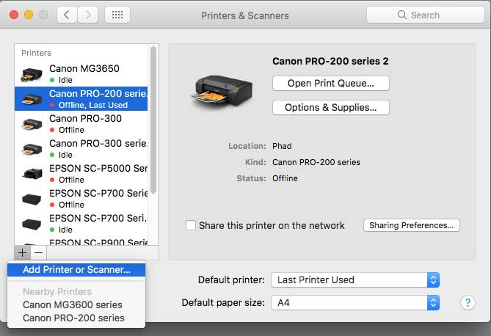The width and height of the screenshot is (491, 336).
Task: Go back with the left chevron button
Action: pyautogui.click(x=67, y=15)
